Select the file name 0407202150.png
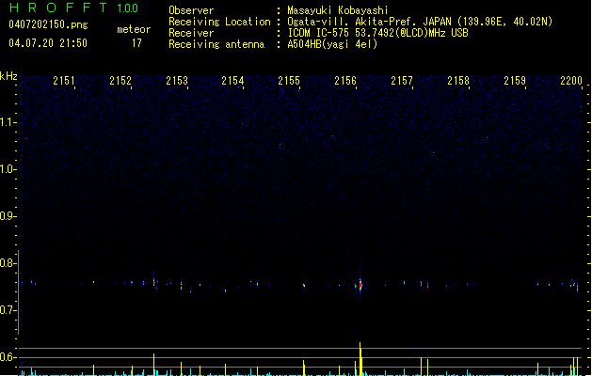 click(x=48, y=24)
